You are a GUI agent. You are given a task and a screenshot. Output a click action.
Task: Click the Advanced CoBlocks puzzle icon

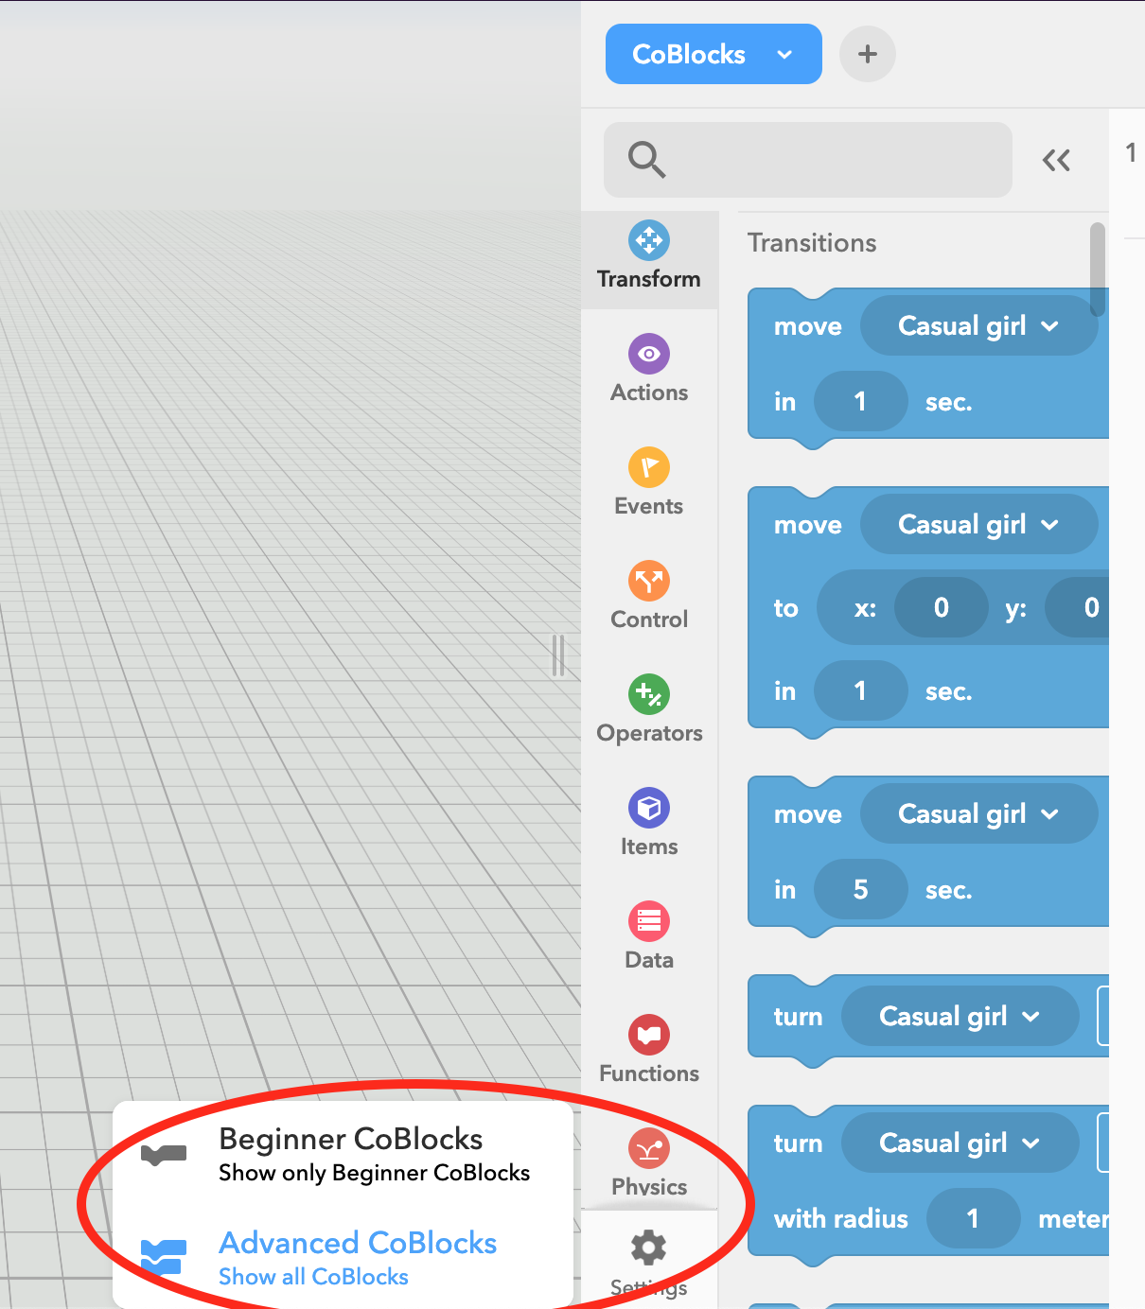point(162,1257)
